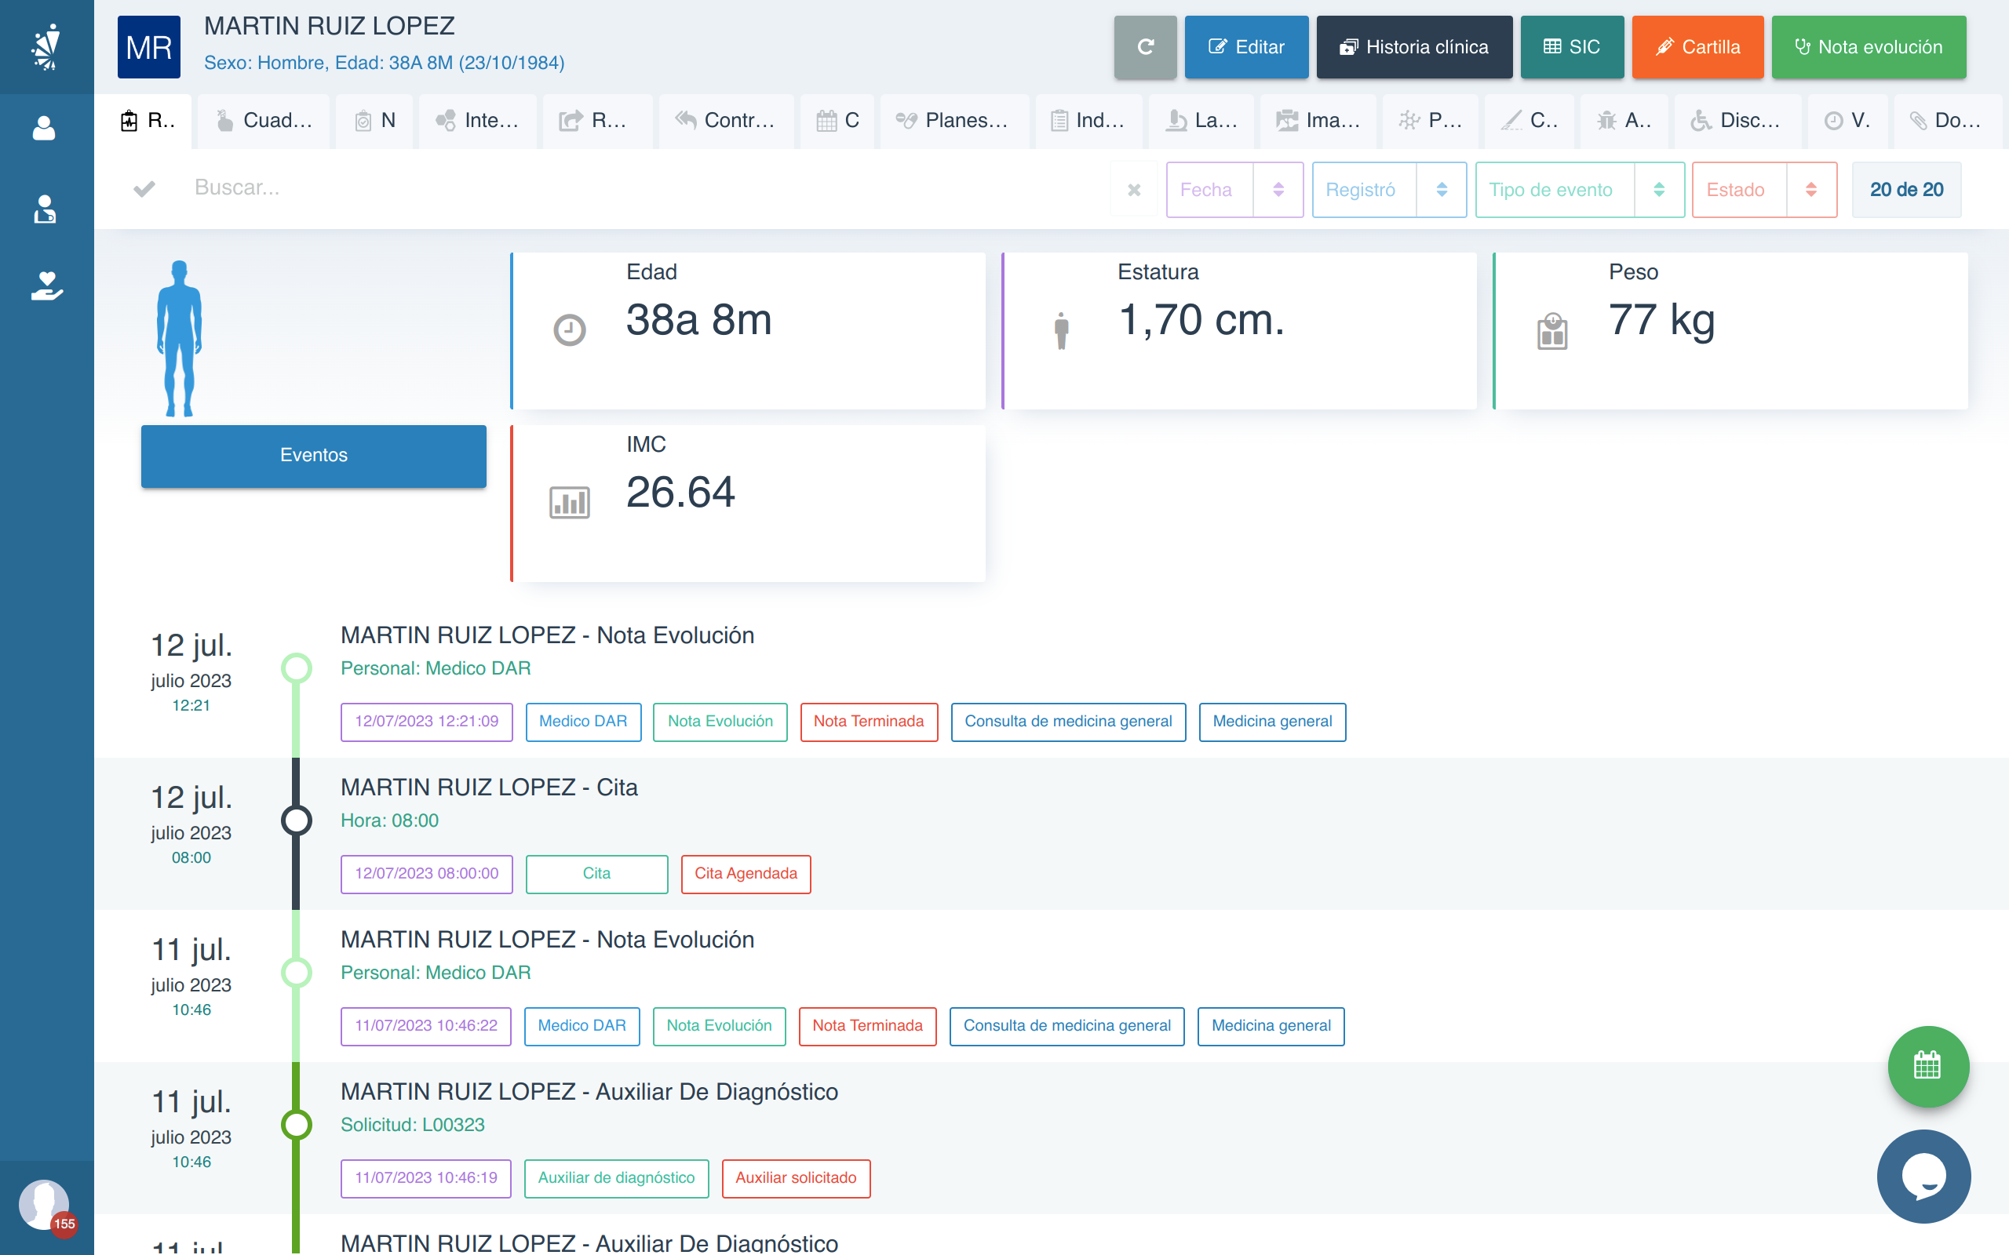Open the doctor/staff icon in sidebar

[x=44, y=209]
